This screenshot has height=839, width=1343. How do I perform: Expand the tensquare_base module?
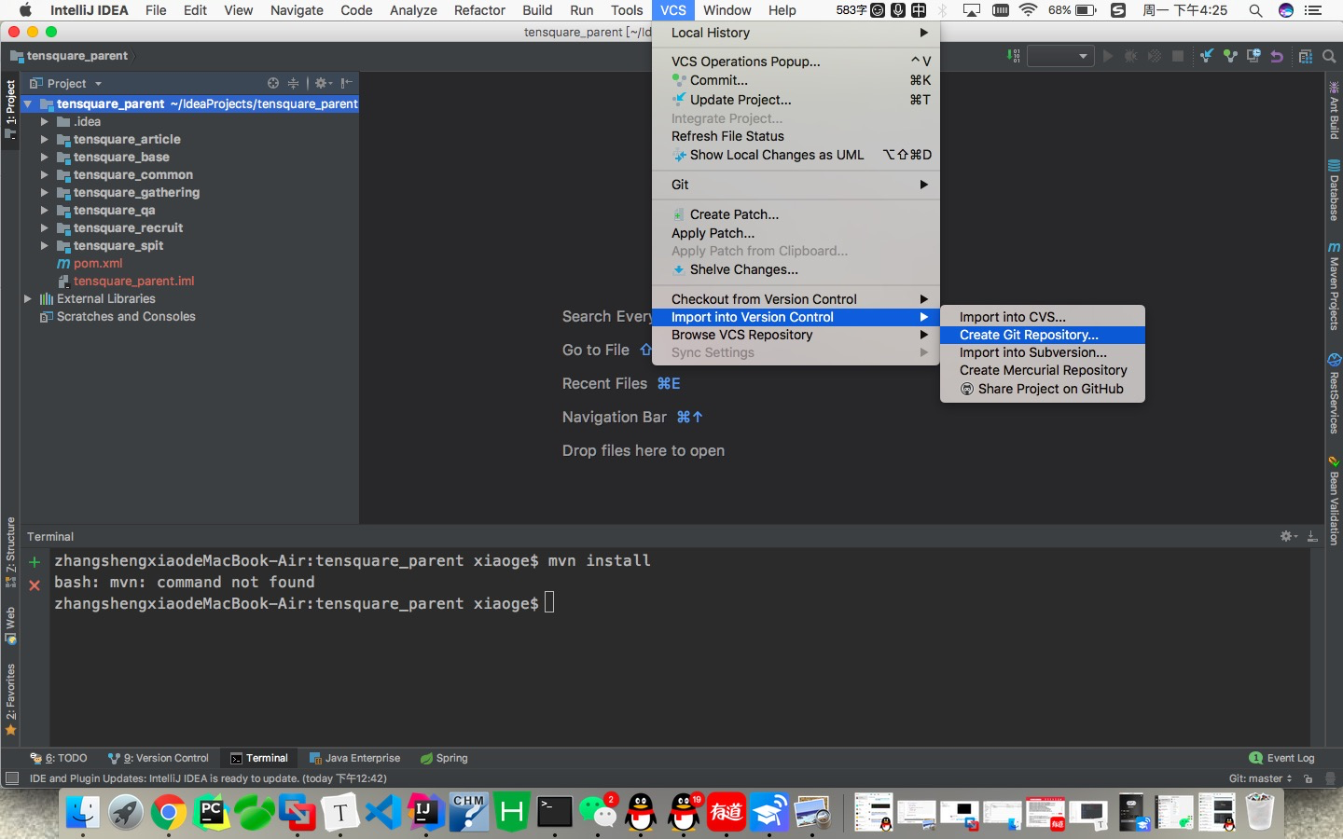click(x=44, y=158)
